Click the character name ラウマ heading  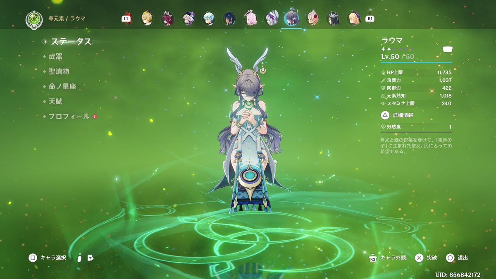pyautogui.click(x=391, y=41)
